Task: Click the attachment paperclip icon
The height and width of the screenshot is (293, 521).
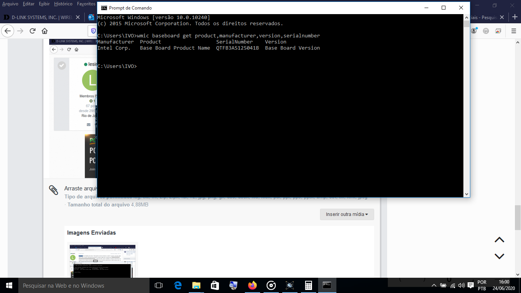Action: (x=54, y=190)
